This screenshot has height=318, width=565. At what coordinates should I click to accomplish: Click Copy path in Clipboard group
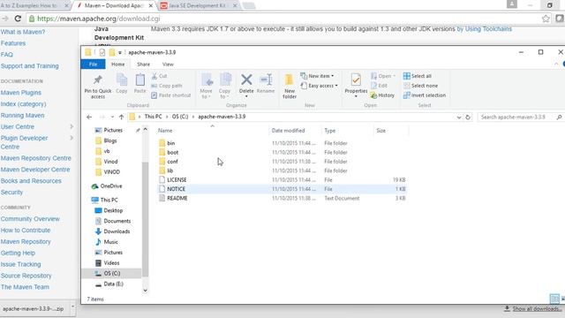tap(167, 86)
